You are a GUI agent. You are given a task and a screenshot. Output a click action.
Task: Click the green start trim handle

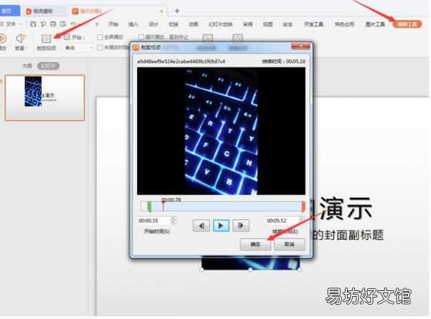pos(149,206)
